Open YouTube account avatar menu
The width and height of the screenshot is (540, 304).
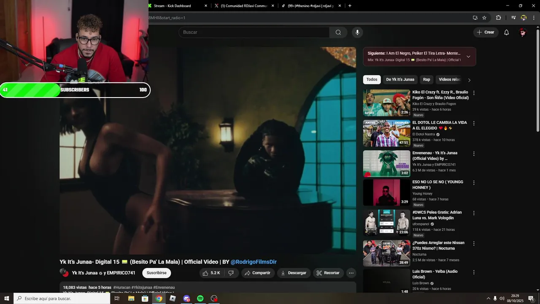[523, 33]
